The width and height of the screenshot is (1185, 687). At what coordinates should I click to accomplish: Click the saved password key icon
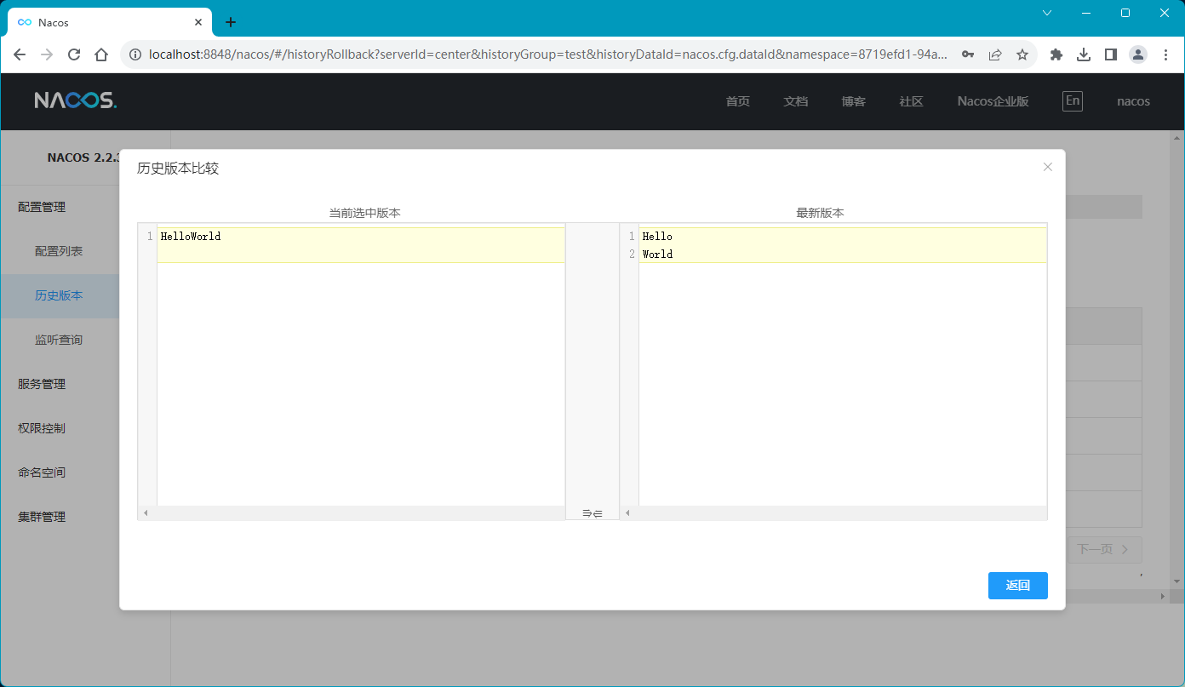coord(968,54)
